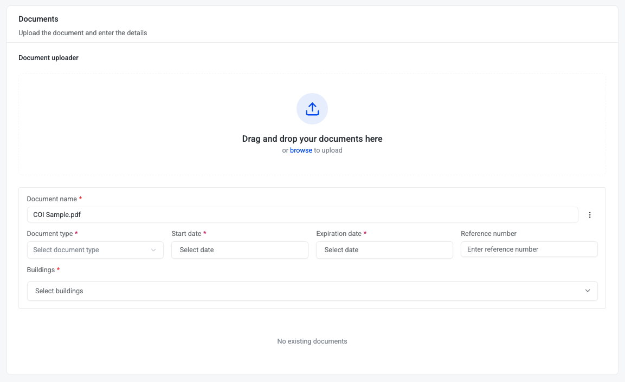
Task: Click the 'No existing documents' message
Action: (312, 341)
